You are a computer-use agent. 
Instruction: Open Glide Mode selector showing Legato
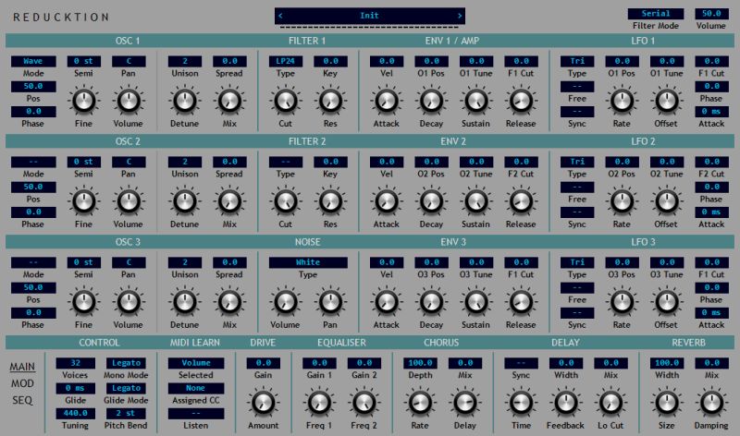tap(126, 388)
